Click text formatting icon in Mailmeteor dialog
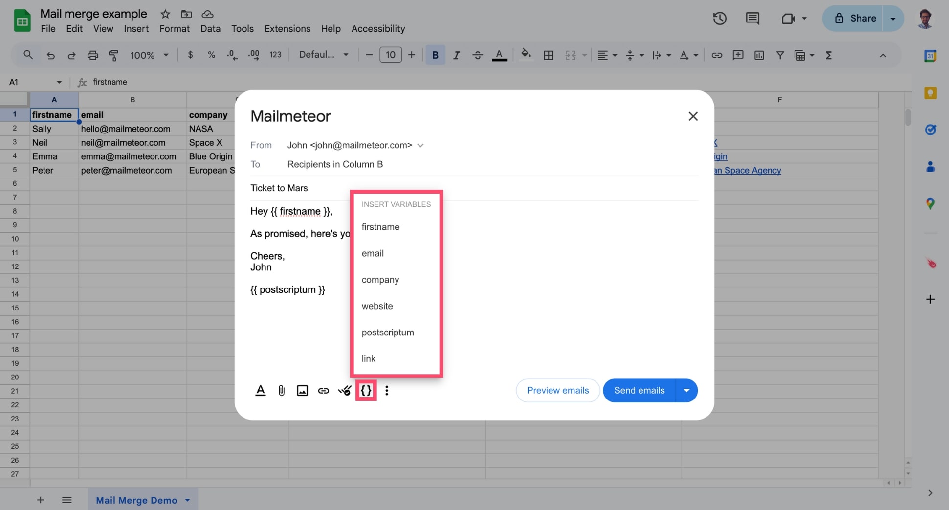949x510 pixels. (x=261, y=390)
